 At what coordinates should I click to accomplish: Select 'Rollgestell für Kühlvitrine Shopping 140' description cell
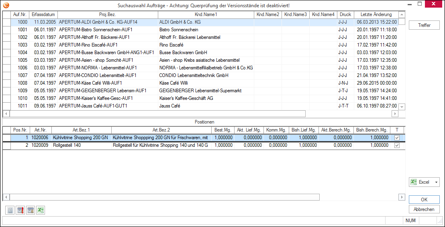point(161,145)
